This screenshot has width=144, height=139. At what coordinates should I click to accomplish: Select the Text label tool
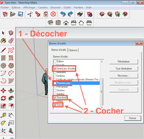(x=11, y=123)
